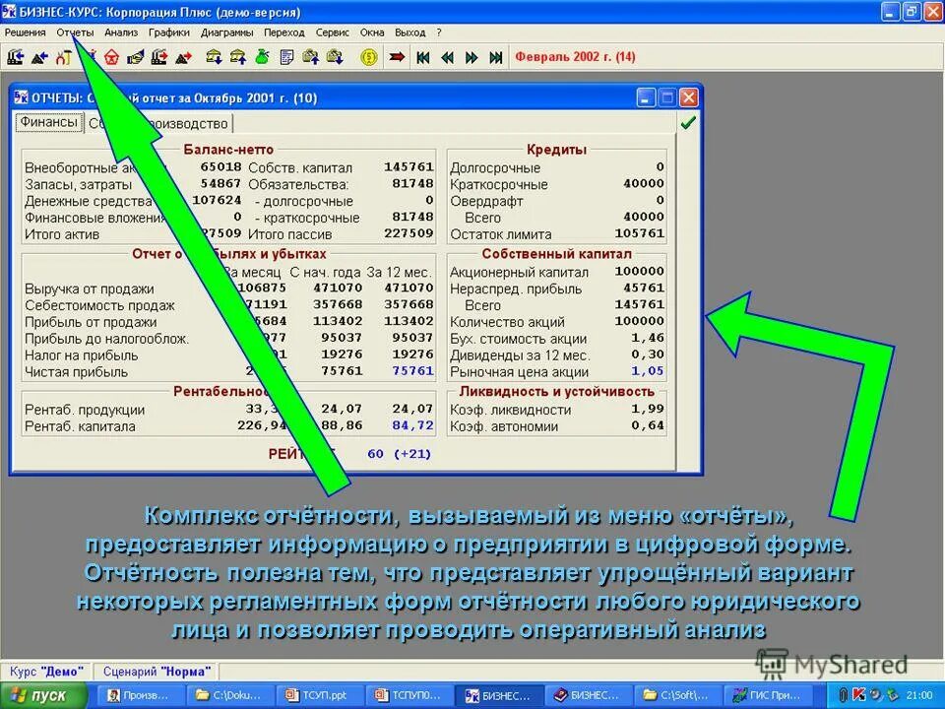Click the Выручка от продажи row label
This screenshot has height=709, width=945.
click(90, 289)
